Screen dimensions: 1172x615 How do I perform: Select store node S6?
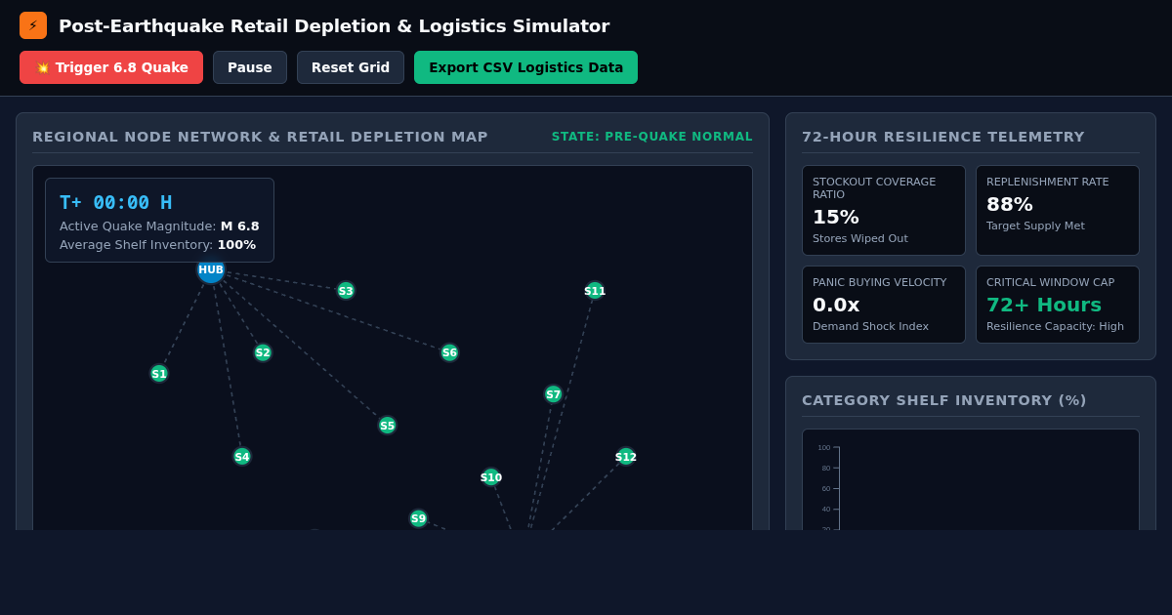(x=449, y=352)
